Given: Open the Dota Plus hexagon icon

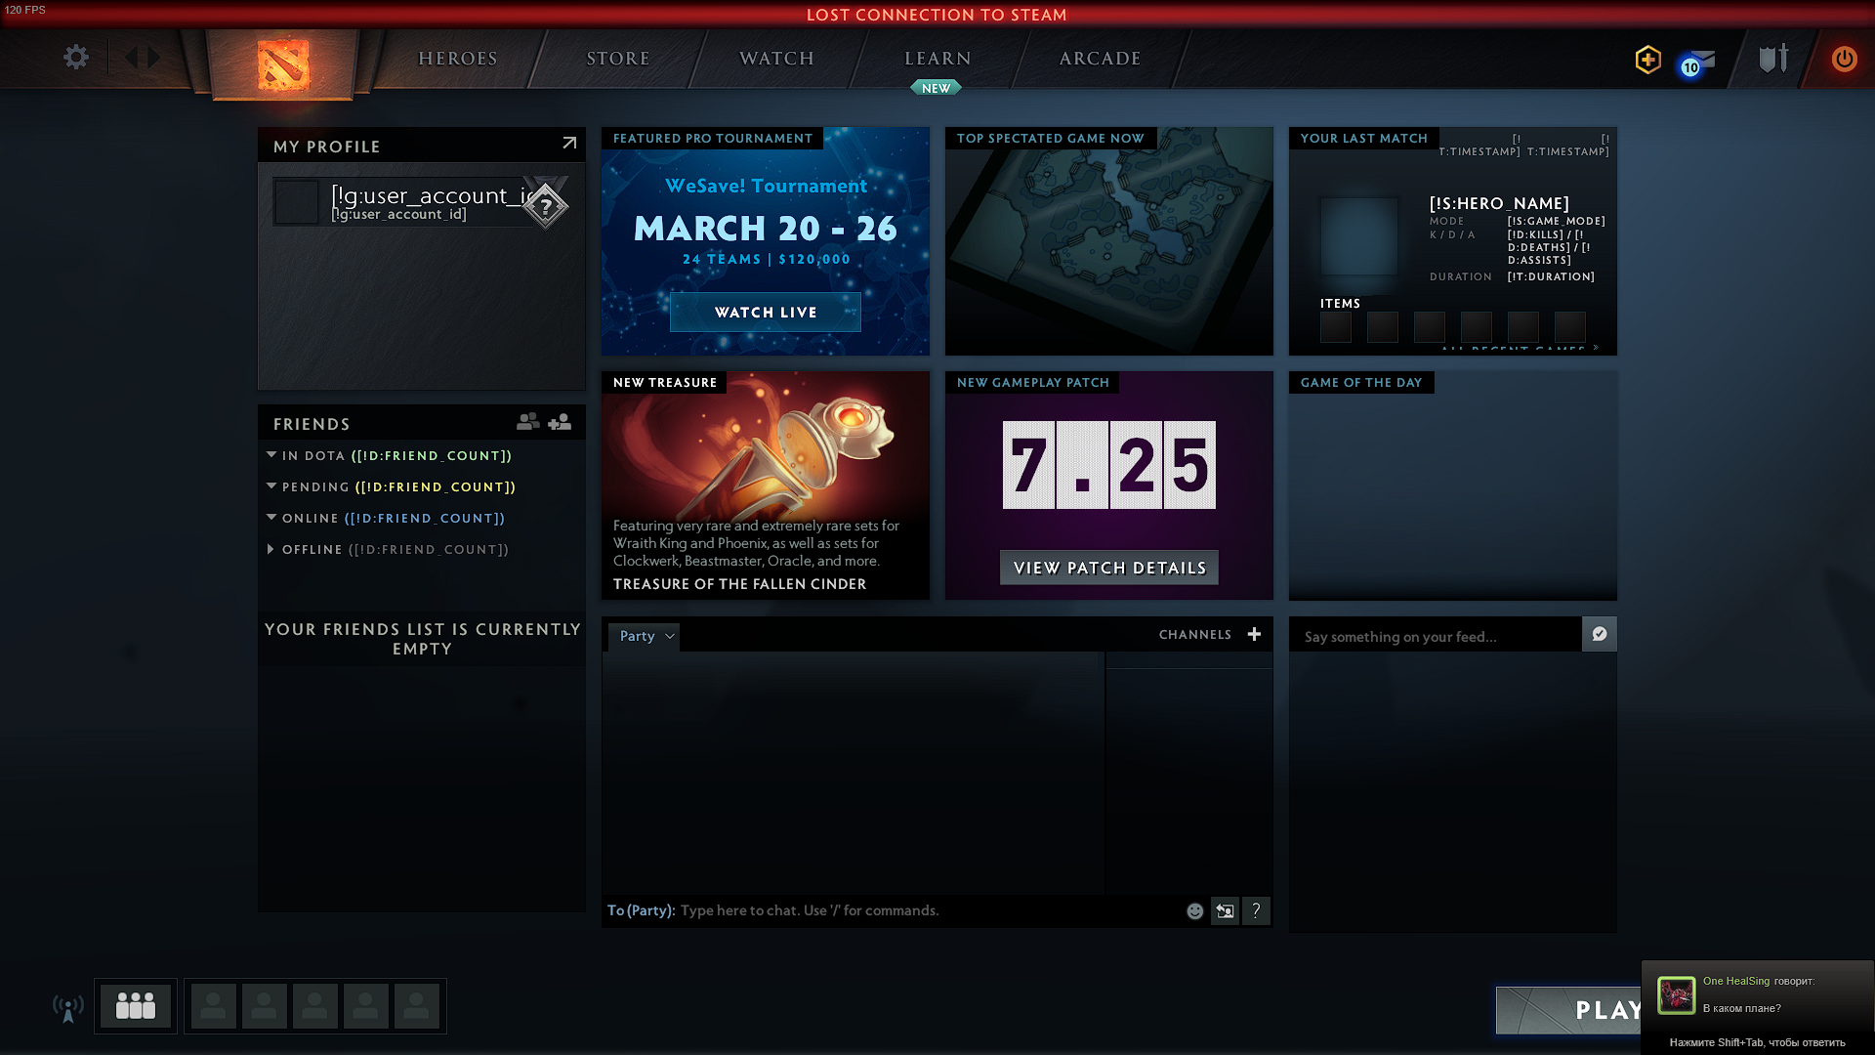Looking at the screenshot, I should (x=1648, y=60).
